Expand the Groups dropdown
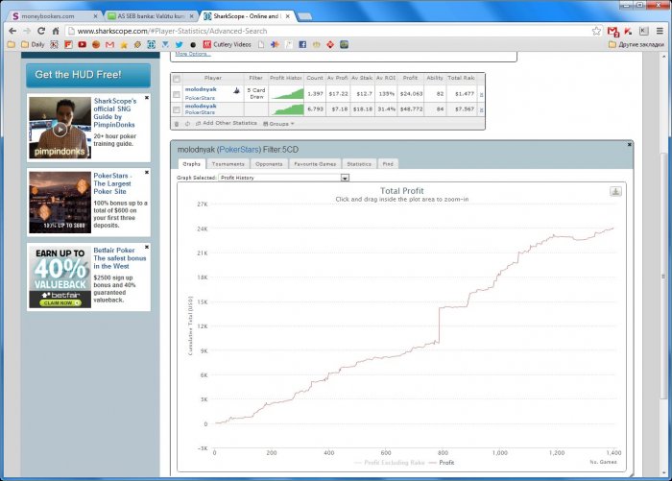This screenshot has height=481, width=672. point(279,124)
